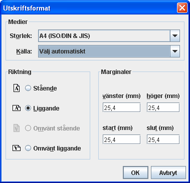Click the portrait page icon beside Stående
The image size is (190, 183).
[17, 88]
